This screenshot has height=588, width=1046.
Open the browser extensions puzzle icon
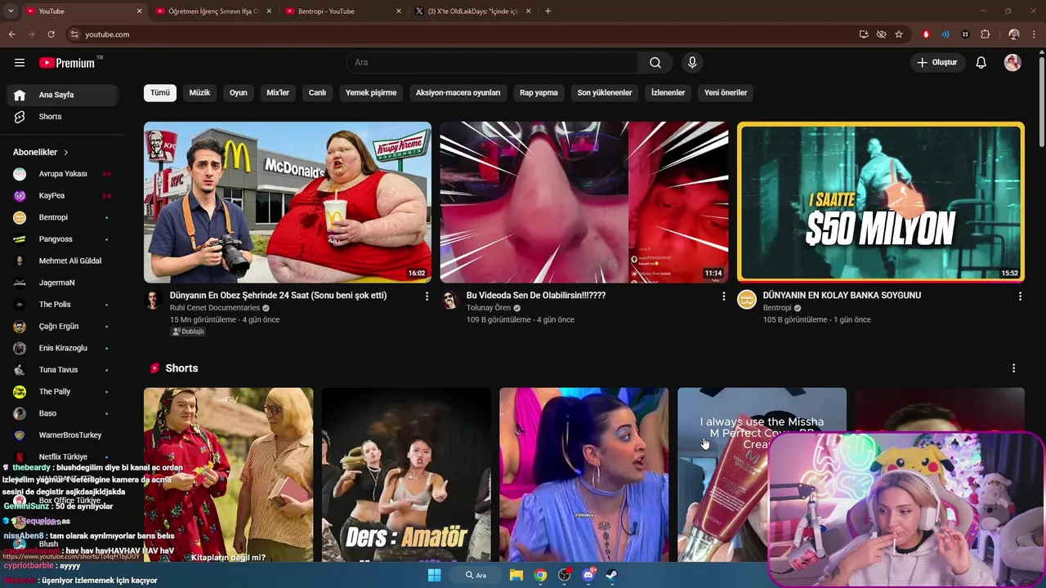click(986, 34)
